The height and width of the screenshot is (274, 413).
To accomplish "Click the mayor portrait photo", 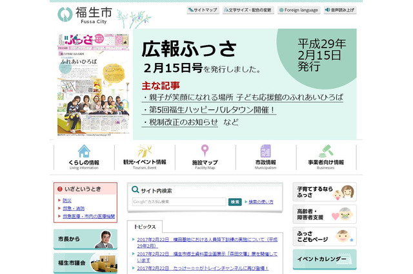I will click(x=105, y=239).
